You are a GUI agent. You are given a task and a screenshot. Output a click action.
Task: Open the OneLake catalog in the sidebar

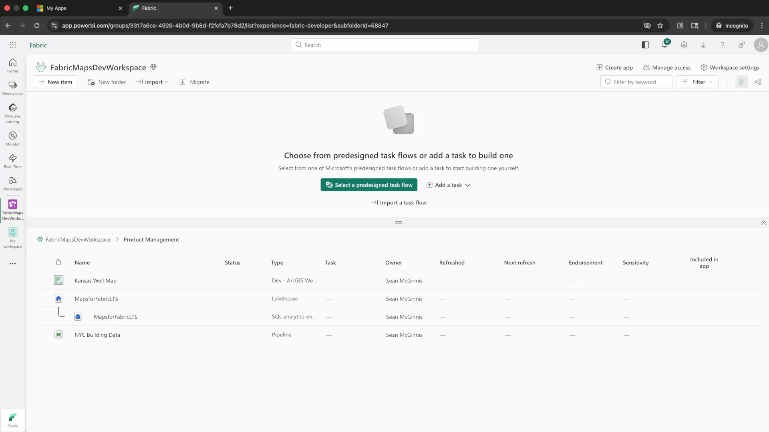[12, 113]
